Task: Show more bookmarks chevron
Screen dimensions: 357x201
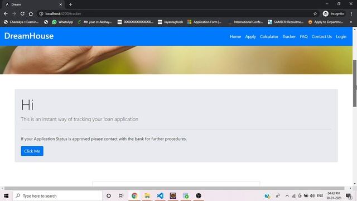Action: pyautogui.click(x=351, y=22)
